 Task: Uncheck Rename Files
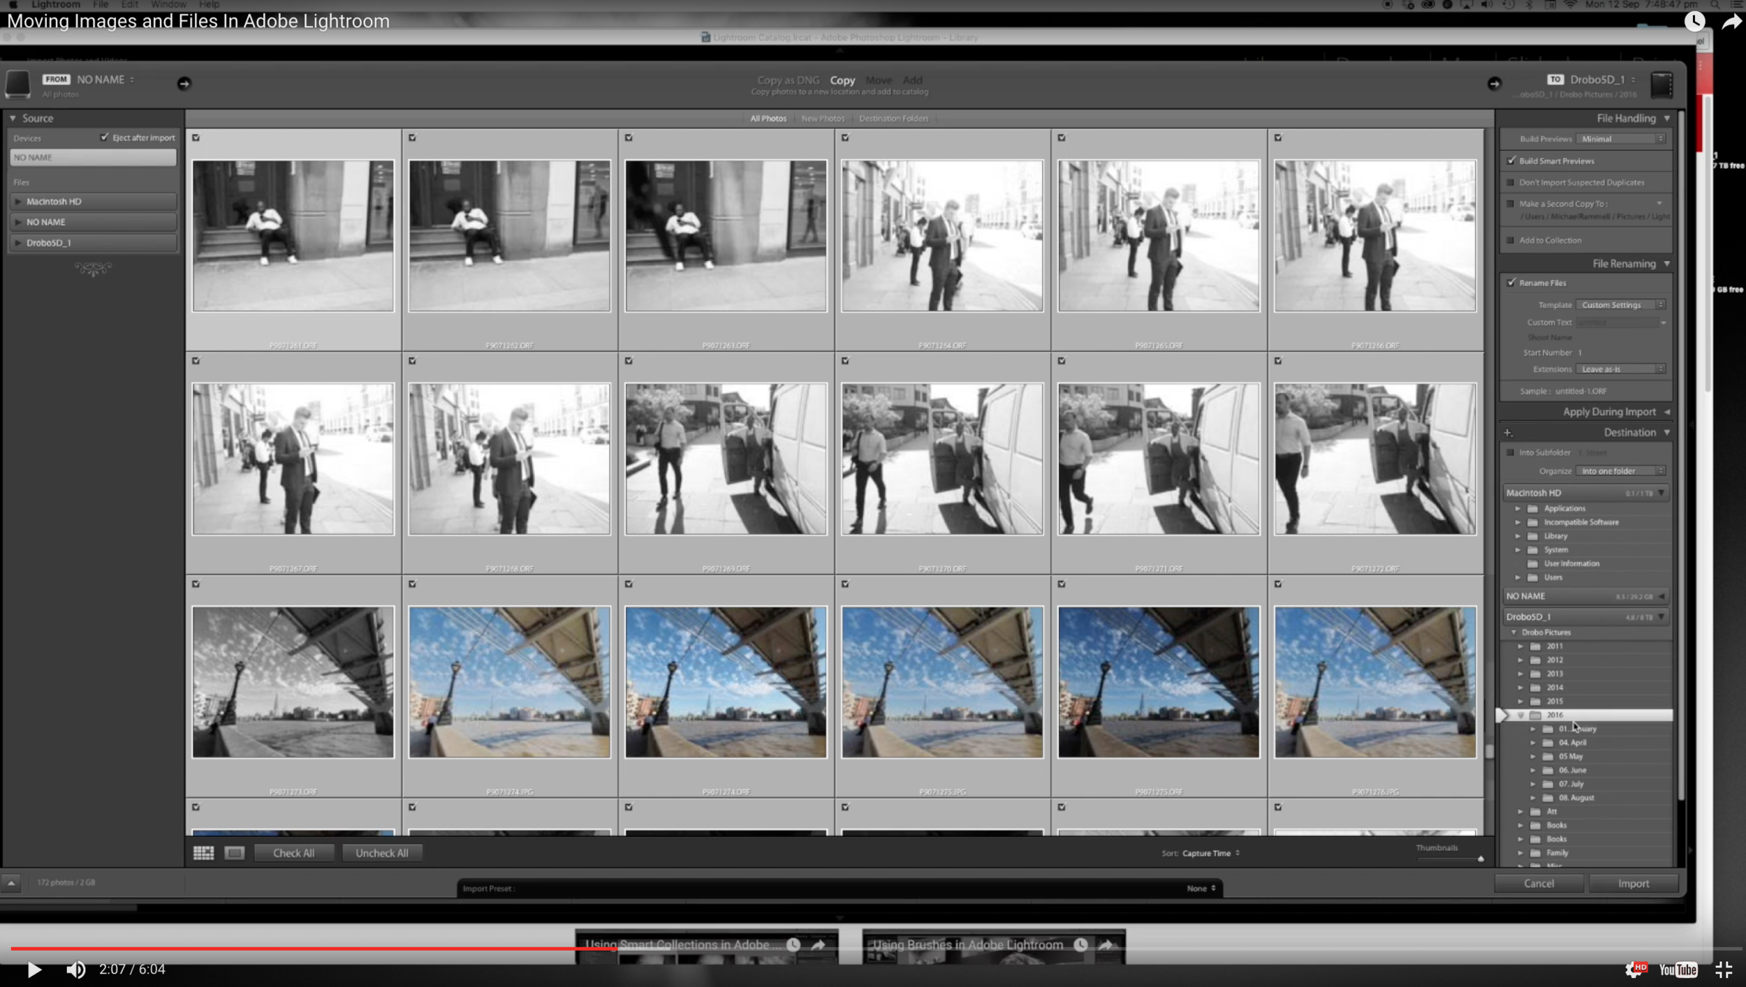1511,283
